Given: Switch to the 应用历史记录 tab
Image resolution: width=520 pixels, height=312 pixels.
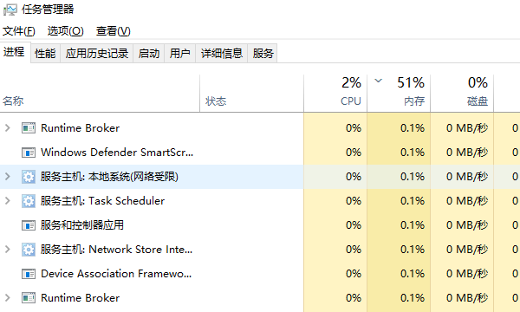Looking at the screenshot, I should 96,53.
